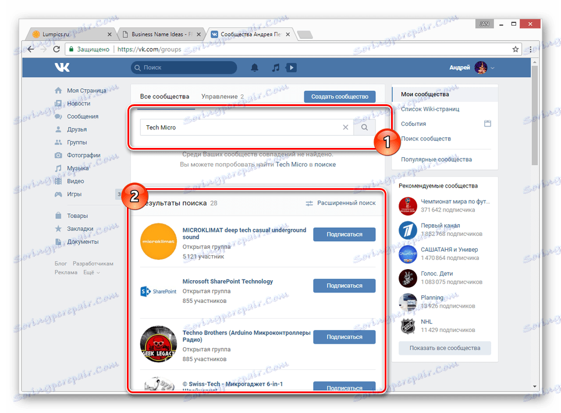Select the Business Name Ideas browser tab
561x413 pixels.
161,34
